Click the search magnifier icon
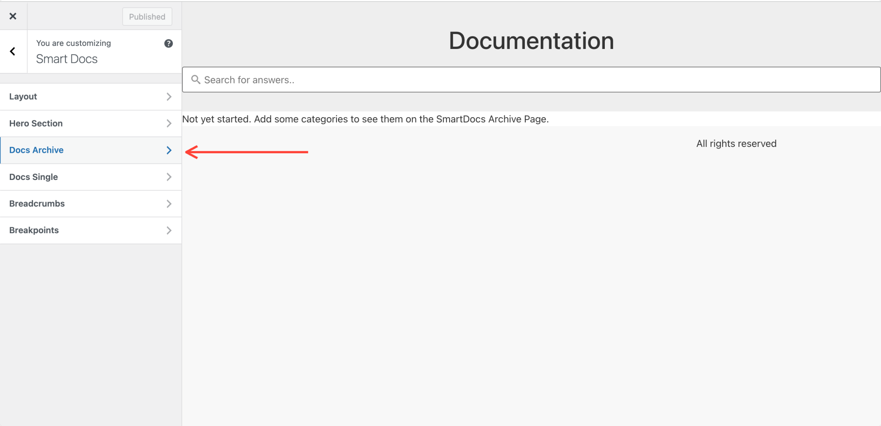 [196, 80]
